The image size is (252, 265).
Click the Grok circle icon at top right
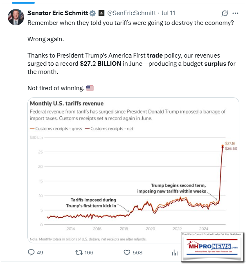[224, 13]
